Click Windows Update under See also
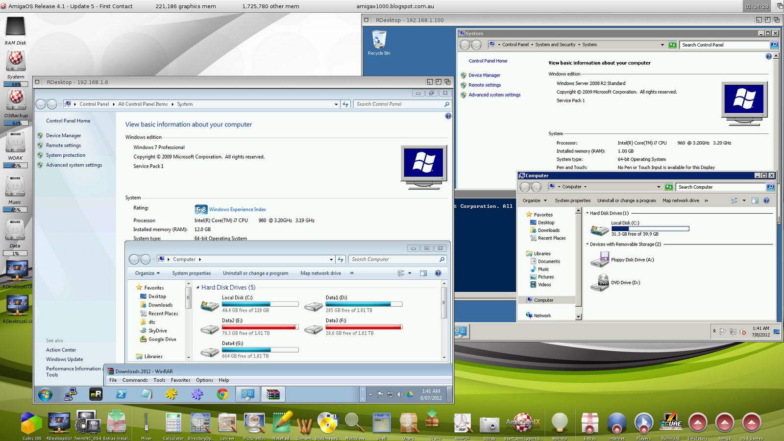 (x=65, y=360)
